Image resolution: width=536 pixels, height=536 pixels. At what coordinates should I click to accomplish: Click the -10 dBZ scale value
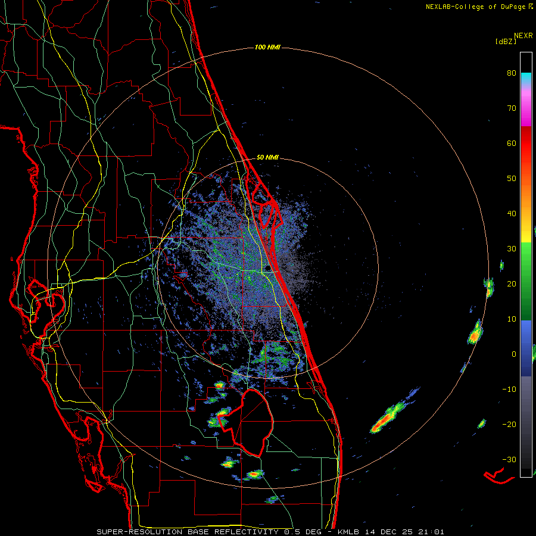[509, 389]
